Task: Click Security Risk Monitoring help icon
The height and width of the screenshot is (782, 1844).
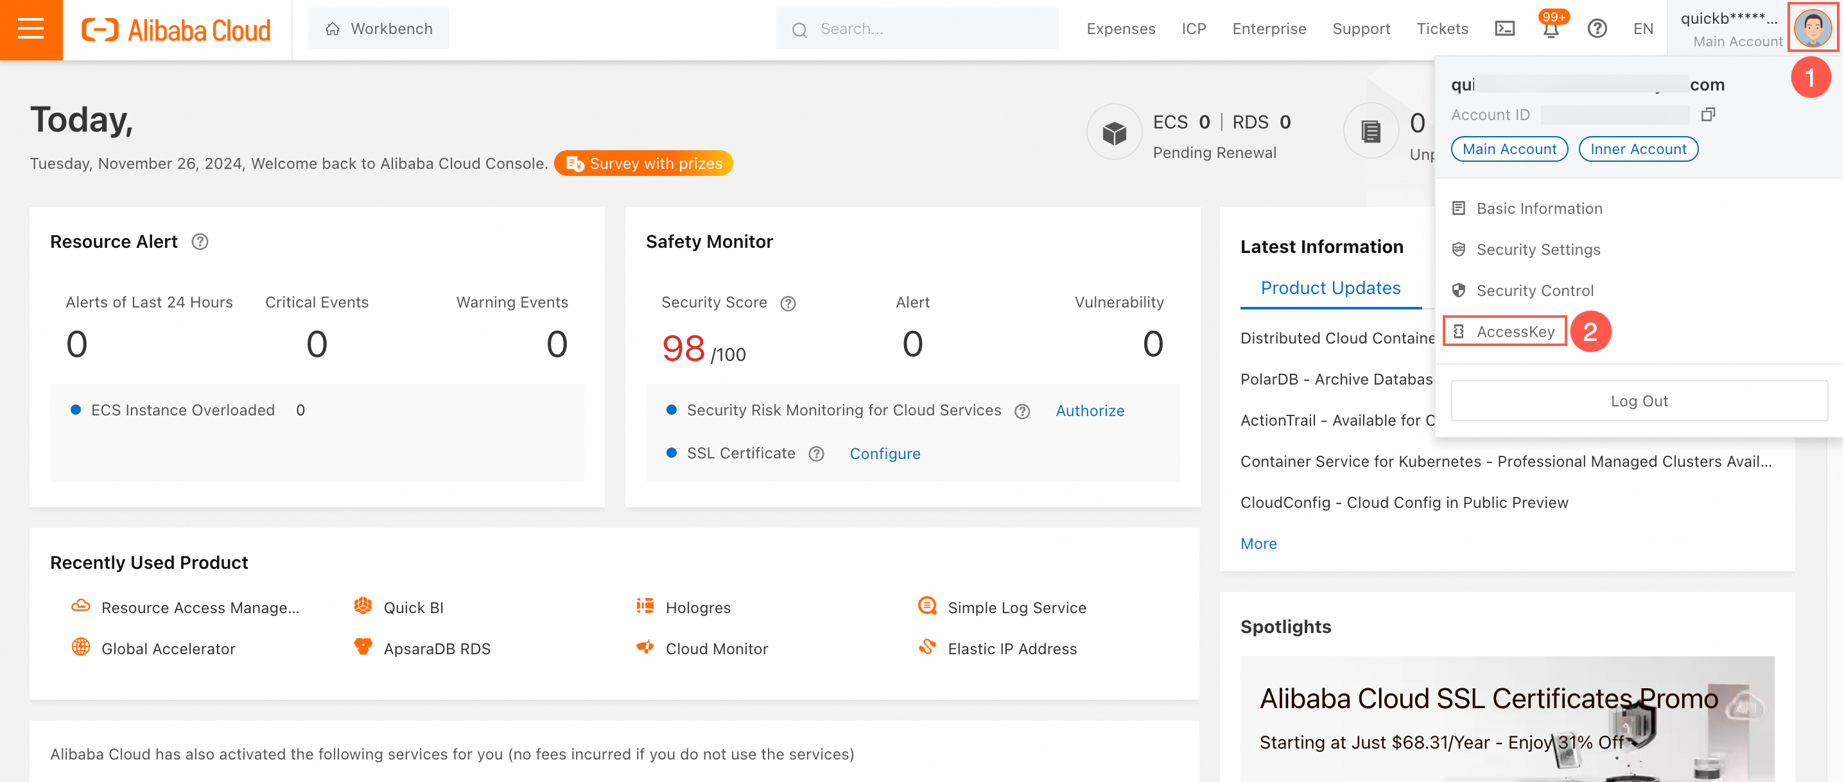Action: point(1022,411)
